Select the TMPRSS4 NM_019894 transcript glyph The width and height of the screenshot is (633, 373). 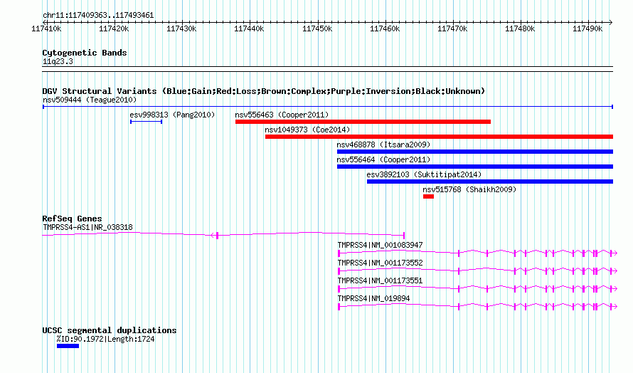point(477,306)
